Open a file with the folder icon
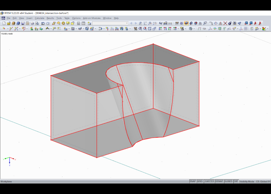This screenshot has width=271, height=194. point(9,23)
